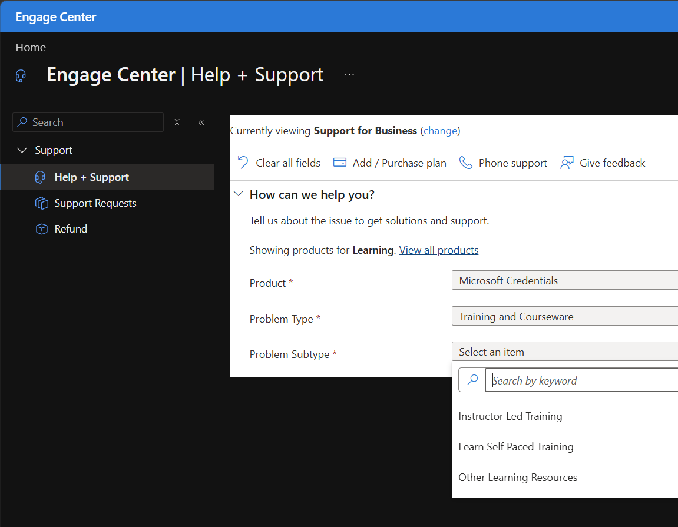
Task: Click the Support group label in sidebar
Action: tap(54, 150)
